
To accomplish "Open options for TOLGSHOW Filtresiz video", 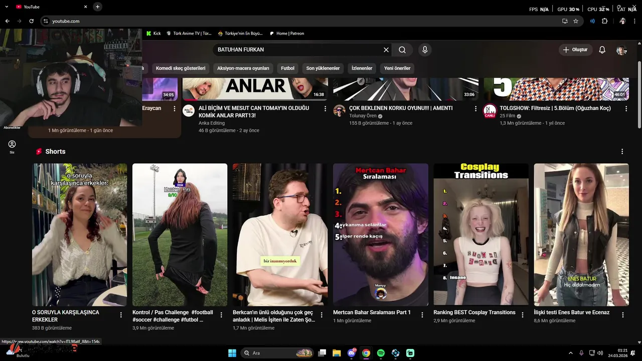I will [x=626, y=109].
